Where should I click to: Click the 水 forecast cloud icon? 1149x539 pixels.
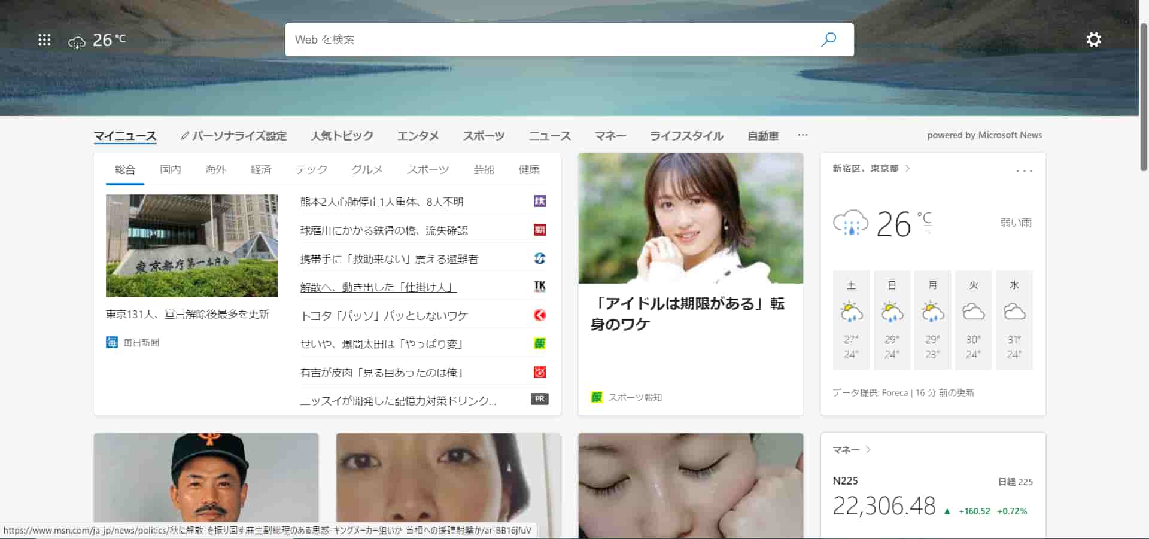click(1014, 312)
